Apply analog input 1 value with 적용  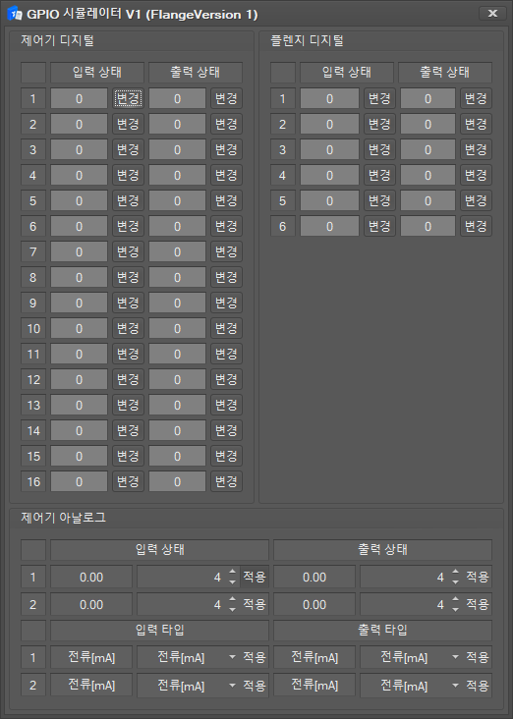click(x=255, y=577)
